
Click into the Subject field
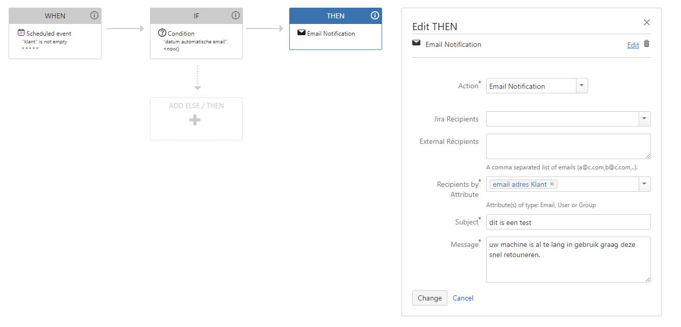[x=568, y=222]
